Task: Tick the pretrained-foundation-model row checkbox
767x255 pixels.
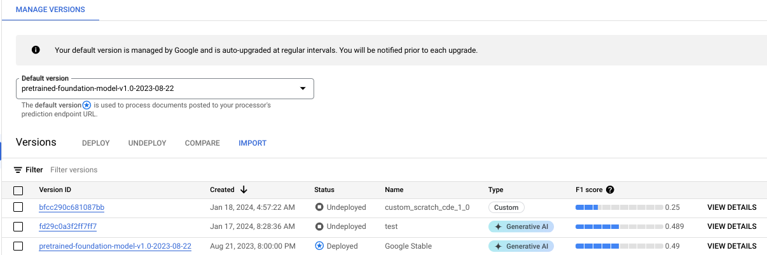Action: pyautogui.click(x=18, y=246)
